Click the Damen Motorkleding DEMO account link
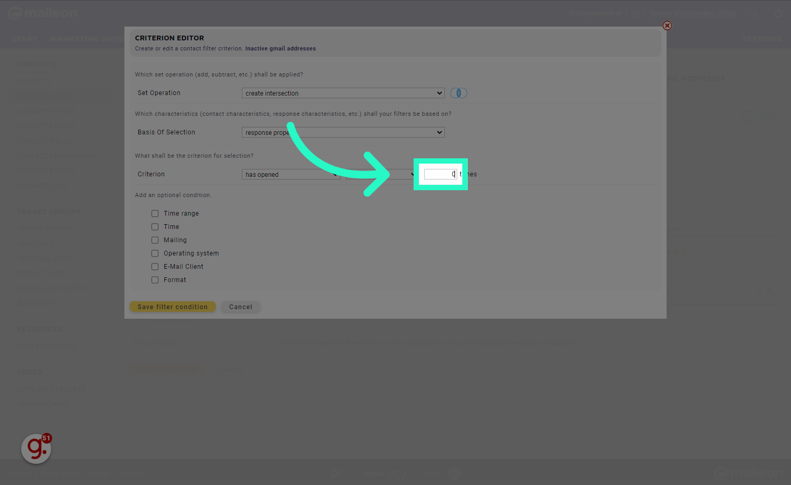 [x=693, y=13]
